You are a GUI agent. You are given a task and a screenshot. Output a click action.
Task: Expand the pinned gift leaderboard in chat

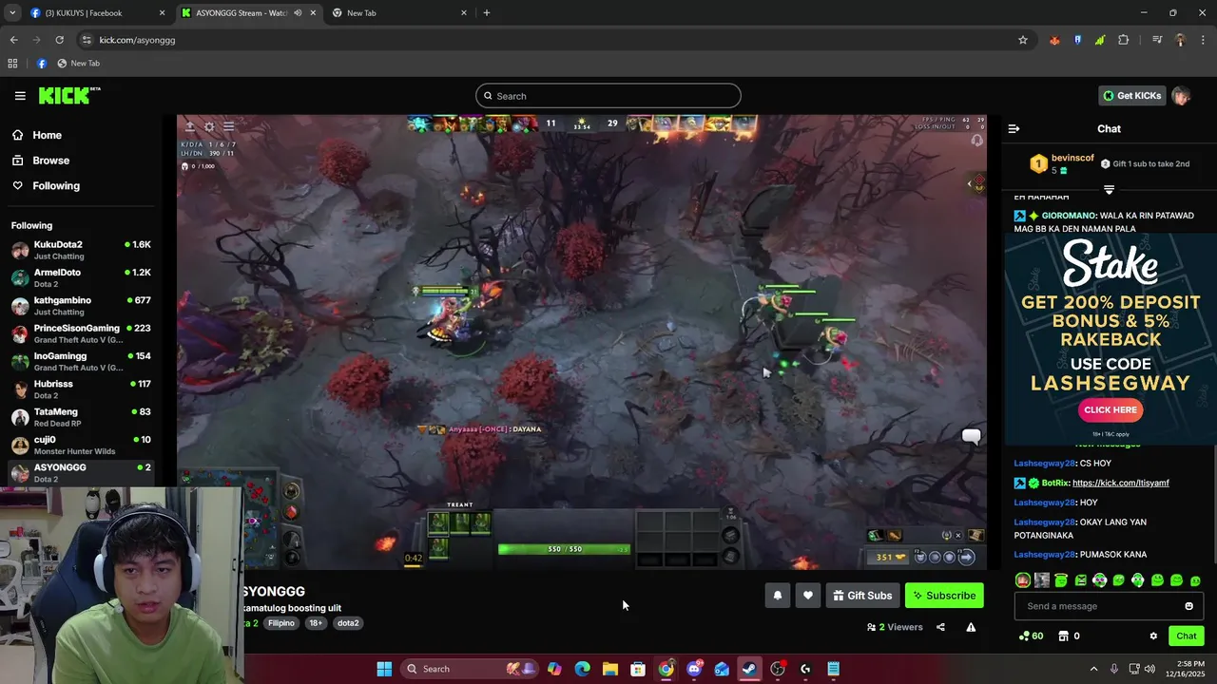[1109, 190]
